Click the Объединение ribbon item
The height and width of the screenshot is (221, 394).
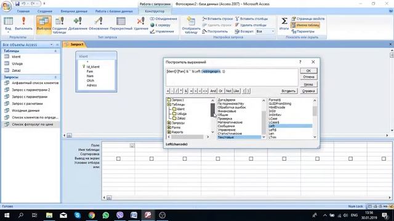click(164, 19)
